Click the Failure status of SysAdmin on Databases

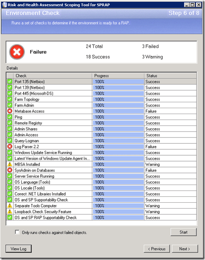151,170
